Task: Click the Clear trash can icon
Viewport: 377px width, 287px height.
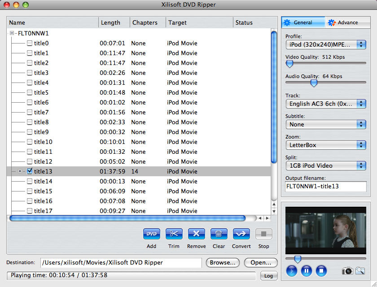Action: click(x=219, y=234)
